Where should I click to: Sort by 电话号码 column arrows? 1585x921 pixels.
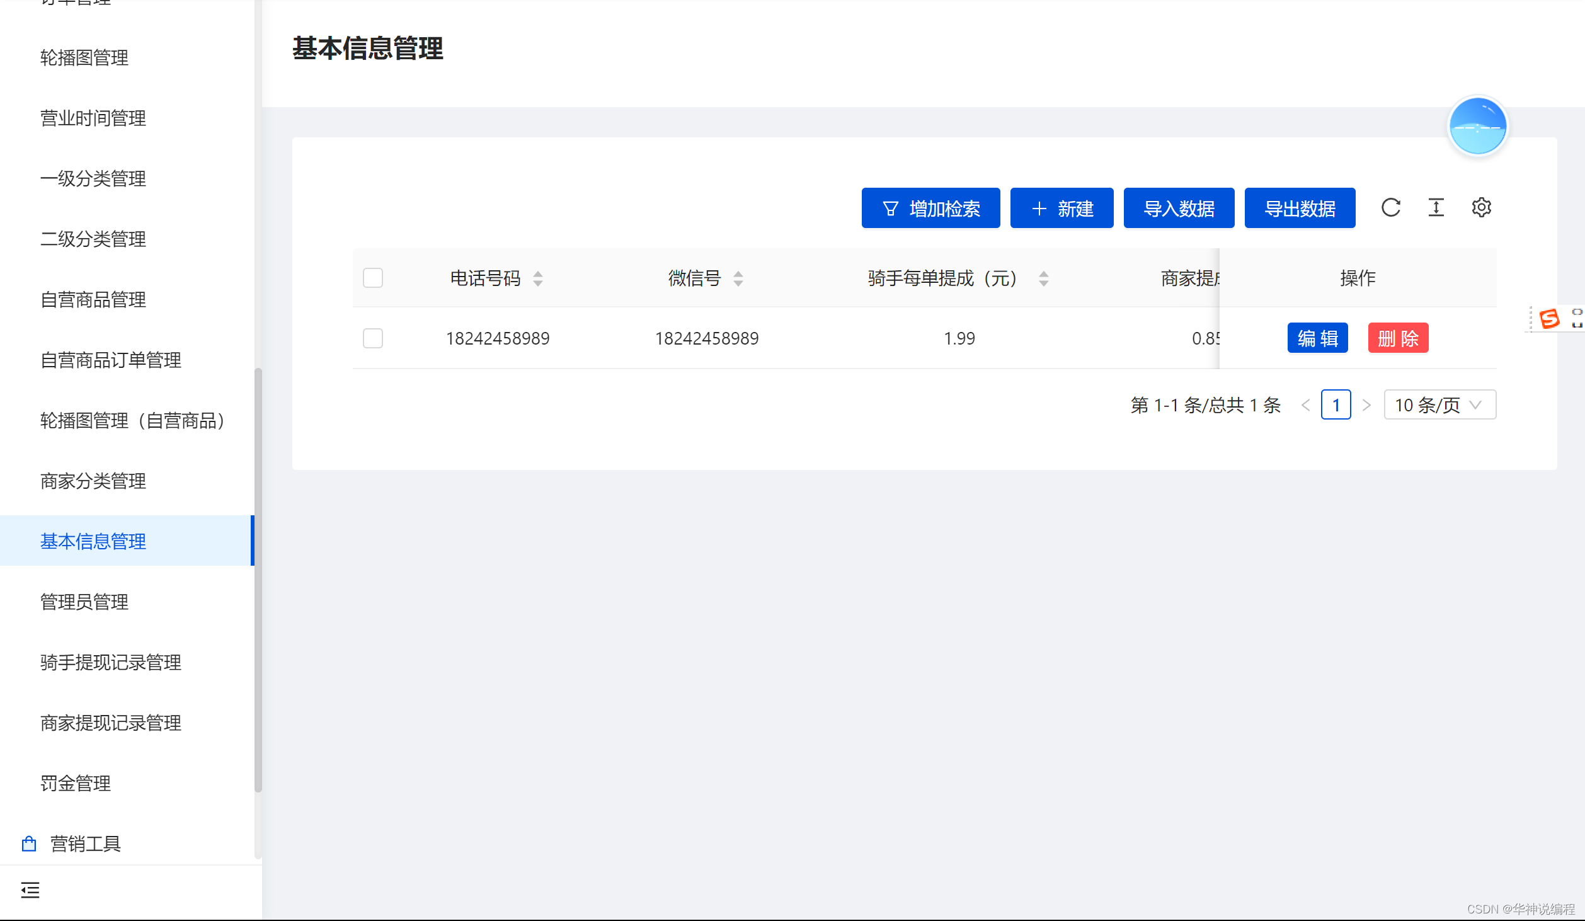click(x=538, y=278)
